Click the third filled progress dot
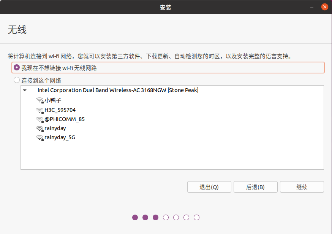 click(155, 217)
